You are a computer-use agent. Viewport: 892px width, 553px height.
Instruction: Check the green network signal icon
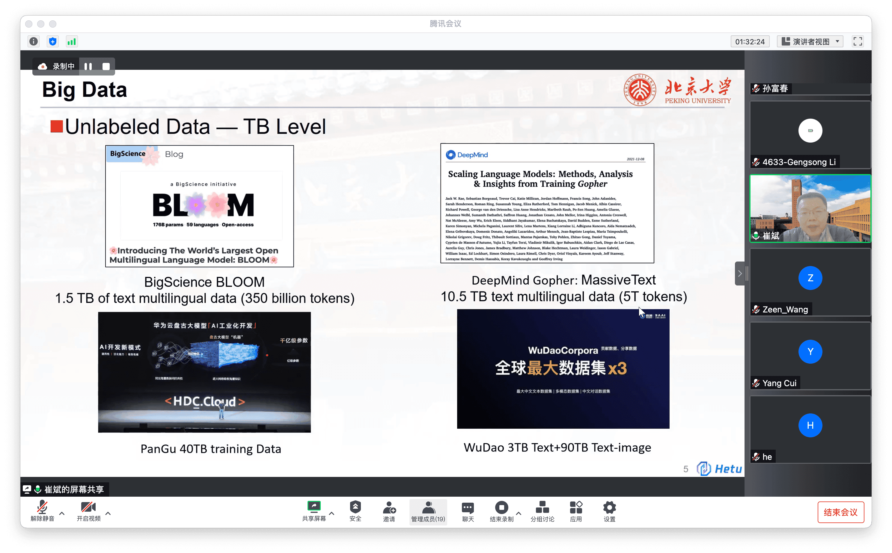[x=72, y=42]
